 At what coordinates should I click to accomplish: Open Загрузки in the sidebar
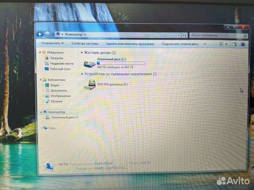56,58
